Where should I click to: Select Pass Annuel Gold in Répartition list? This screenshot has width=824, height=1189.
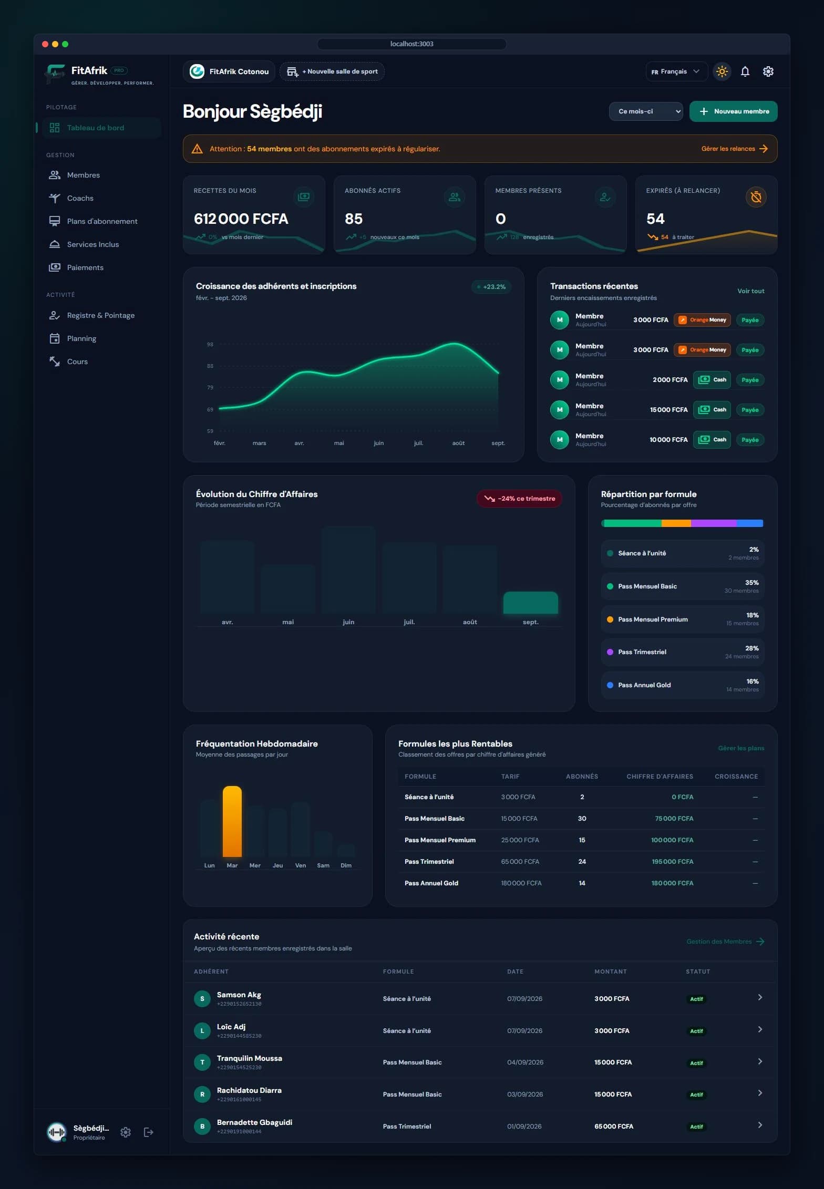point(682,685)
